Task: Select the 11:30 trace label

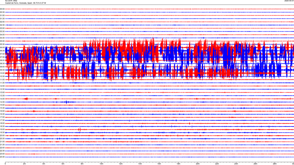Action: (x=2, y=83)
